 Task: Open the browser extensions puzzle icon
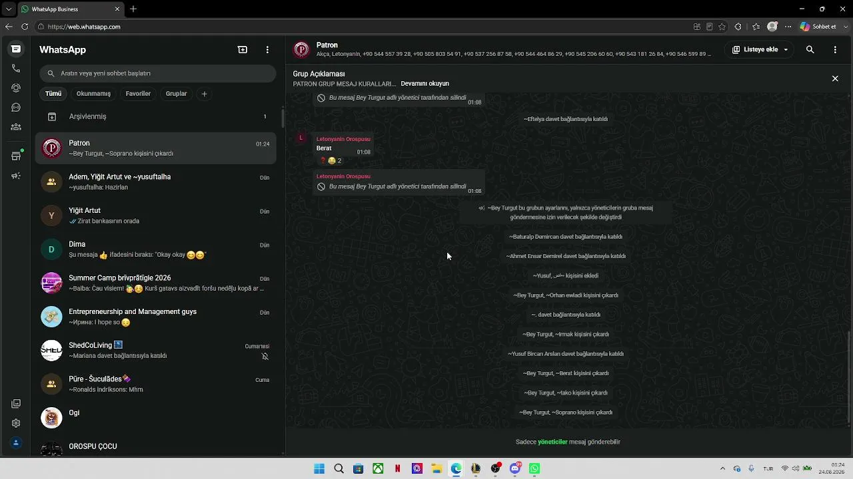click(x=738, y=27)
